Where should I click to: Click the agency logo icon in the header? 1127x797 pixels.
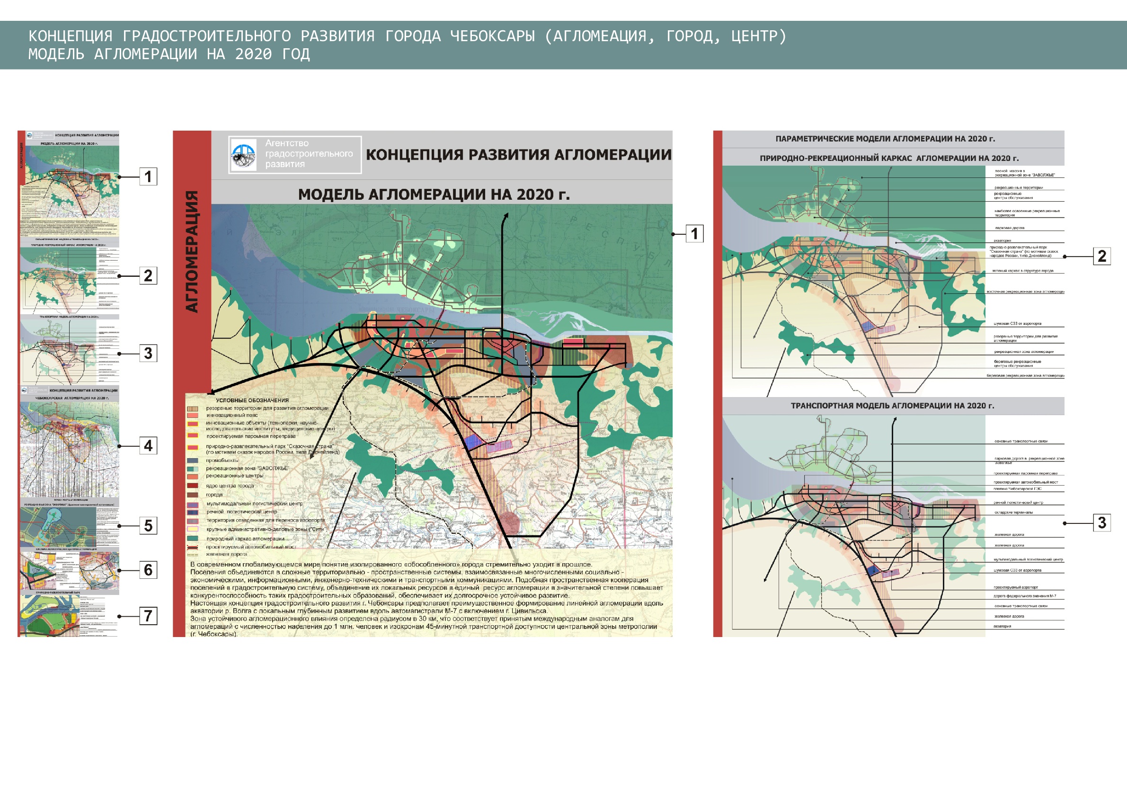click(243, 155)
